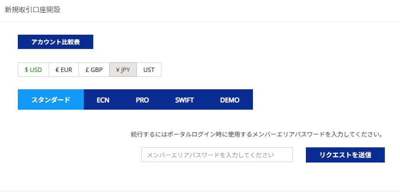This screenshot has height=192, width=400.
Task: Focus the member area password field
Action: coord(217,155)
